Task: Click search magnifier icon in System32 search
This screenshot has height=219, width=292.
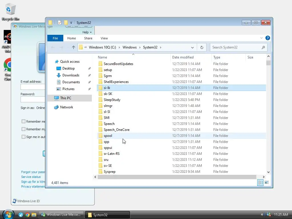Action: pos(263,47)
